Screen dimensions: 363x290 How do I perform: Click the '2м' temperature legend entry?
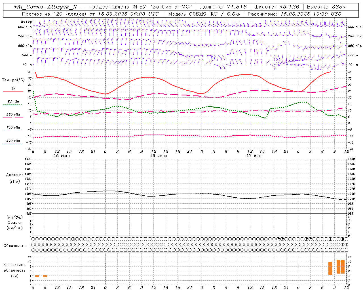pyautogui.click(x=13, y=88)
